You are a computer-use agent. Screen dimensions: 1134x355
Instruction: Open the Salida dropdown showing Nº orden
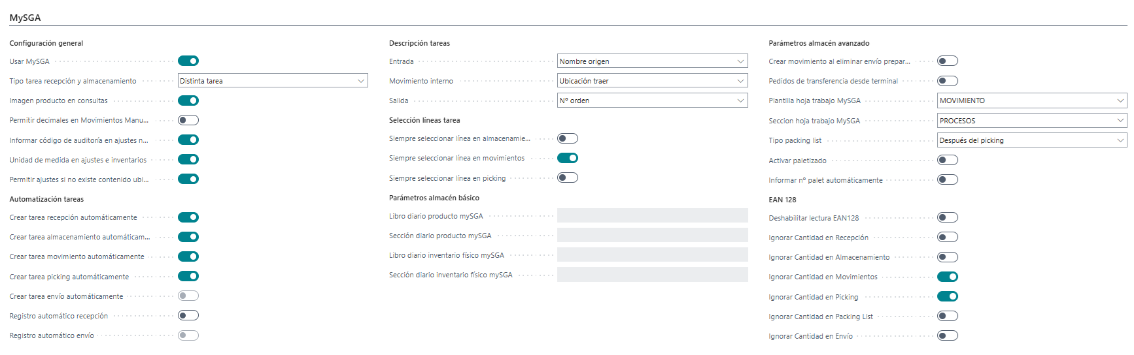coord(652,100)
